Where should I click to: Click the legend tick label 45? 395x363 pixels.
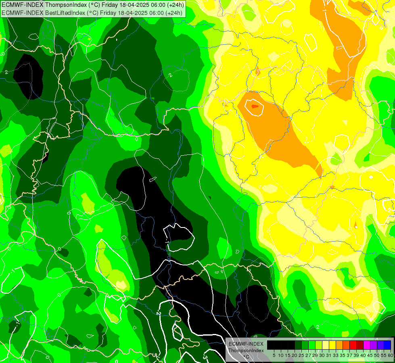370,355
